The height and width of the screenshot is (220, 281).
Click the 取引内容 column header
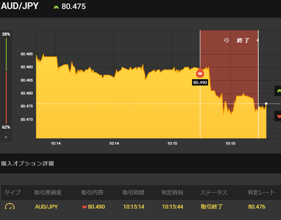92,192
